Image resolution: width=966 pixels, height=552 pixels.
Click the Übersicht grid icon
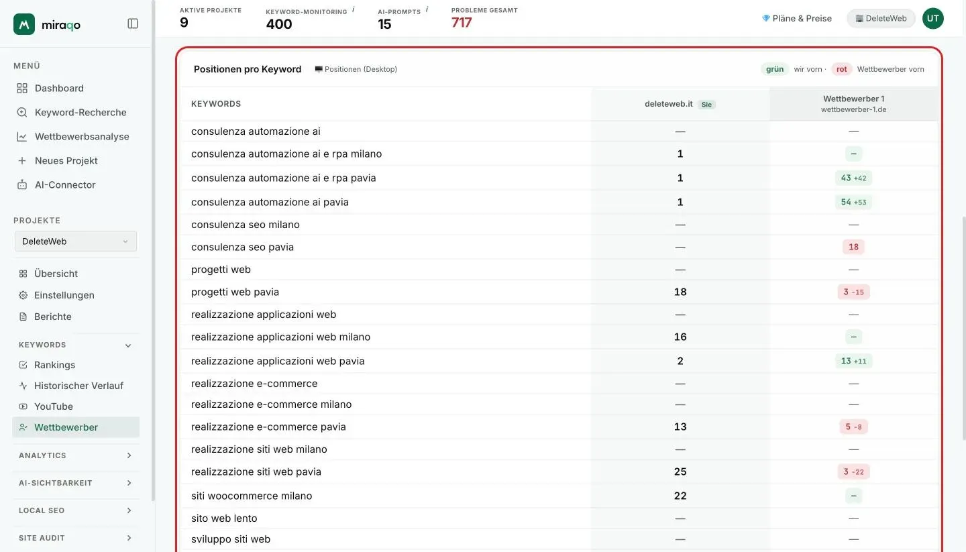pos(23,274)
